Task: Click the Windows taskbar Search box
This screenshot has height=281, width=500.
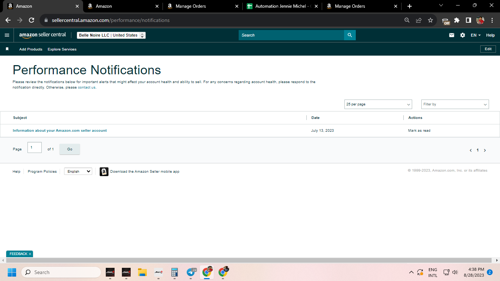Action: point(61,272)
